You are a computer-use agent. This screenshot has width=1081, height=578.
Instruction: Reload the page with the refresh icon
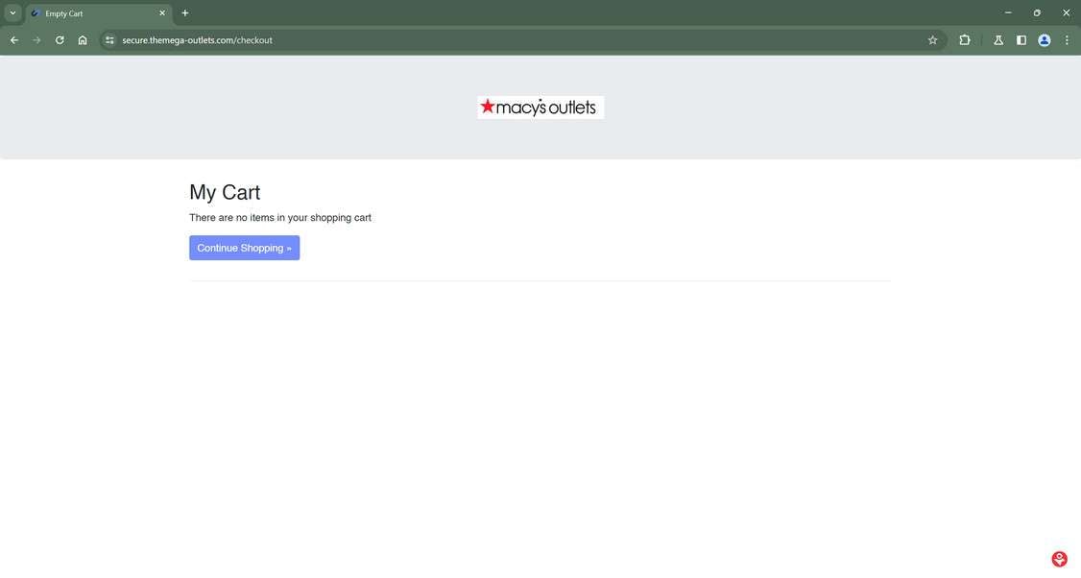click(60, 40)
